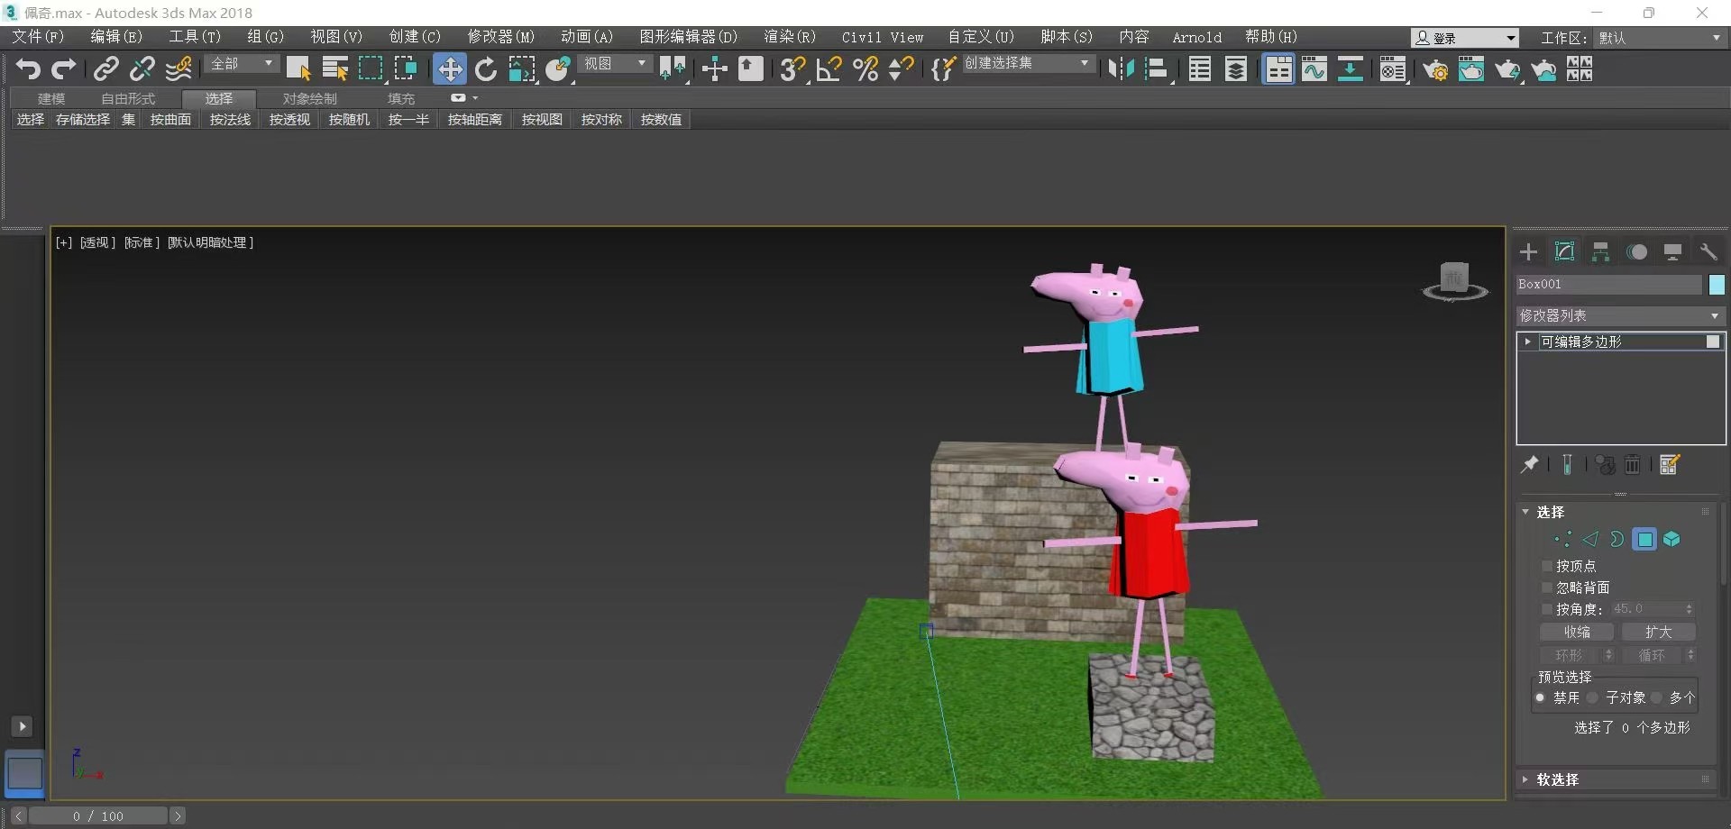Select the Rotate tool icon
This screenshot has height=829, width=1731.
[486, 69]
